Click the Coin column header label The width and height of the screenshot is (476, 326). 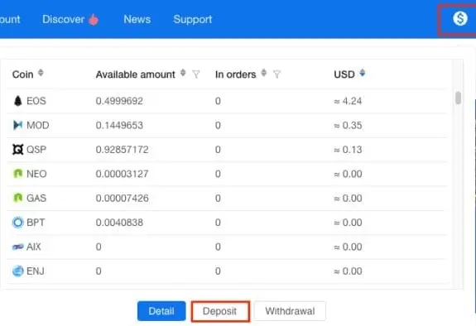pos(23,74)
